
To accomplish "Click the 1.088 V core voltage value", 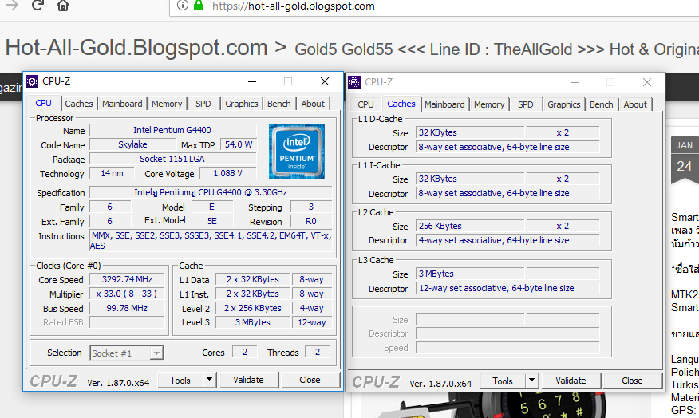I will (227, 173).
